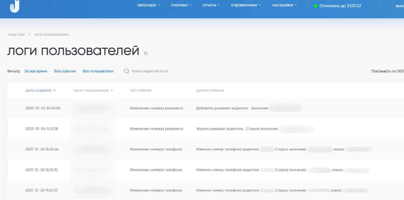Expand the справочники menu
Viewport: 404px width, 200px height.
[x=246, y=5]
